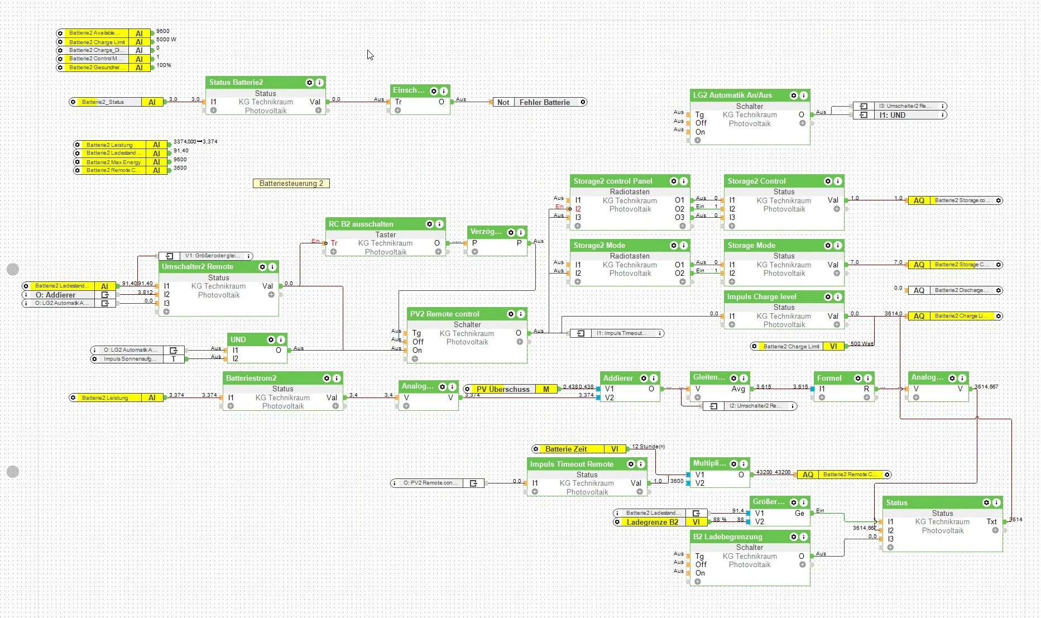Click info icon on PV2 Remote control block
The height and width of the screenshot is (618, 1041).
521,314
